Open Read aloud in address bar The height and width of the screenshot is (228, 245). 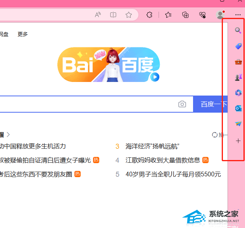[x=98, y=15]
